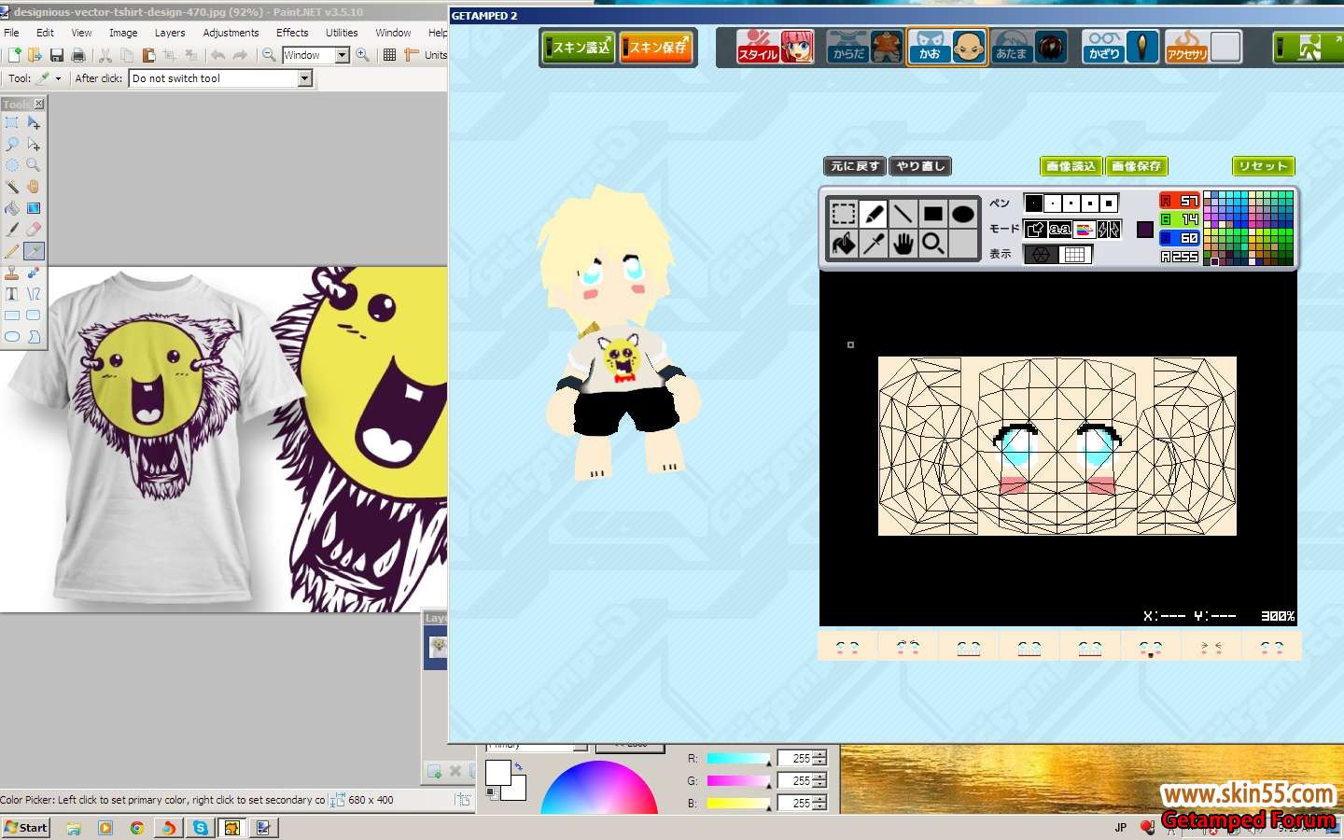Open the Layers menu in Paint.NET

170,33
